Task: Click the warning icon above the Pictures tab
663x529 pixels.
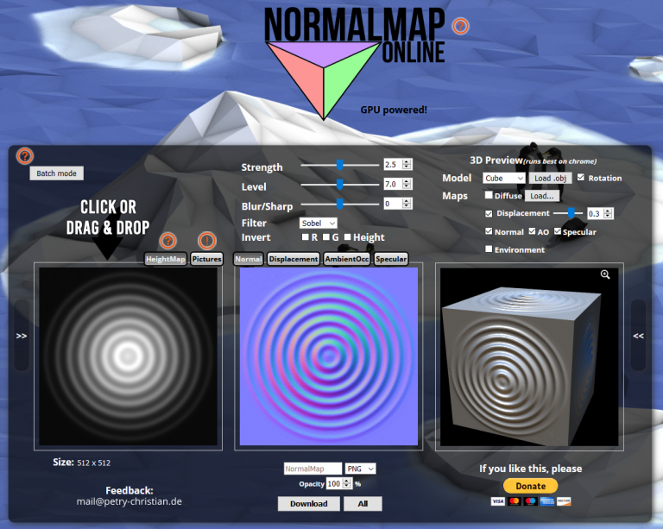Action: point(207,241)
